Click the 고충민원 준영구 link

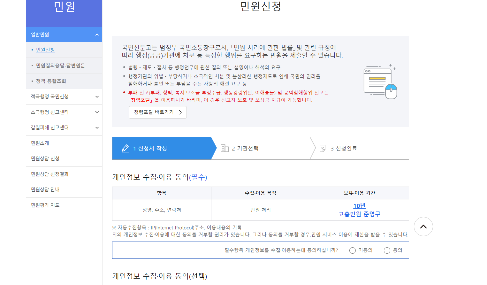(359, 214)
